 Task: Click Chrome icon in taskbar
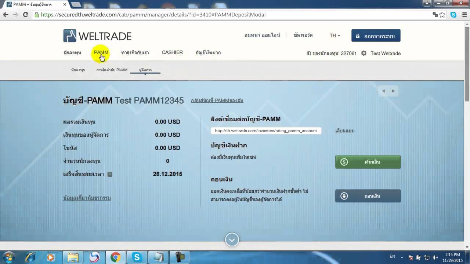[116, 257]
